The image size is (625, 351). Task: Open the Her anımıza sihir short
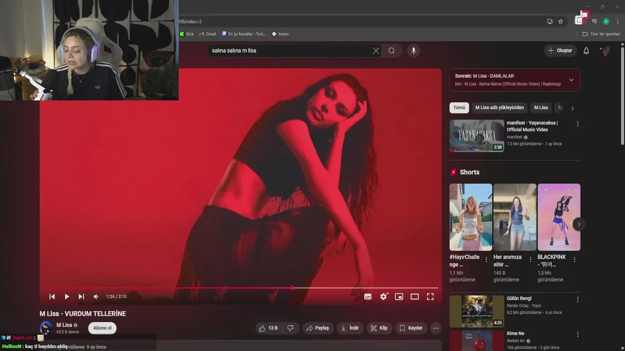click(x=515, y=217)
